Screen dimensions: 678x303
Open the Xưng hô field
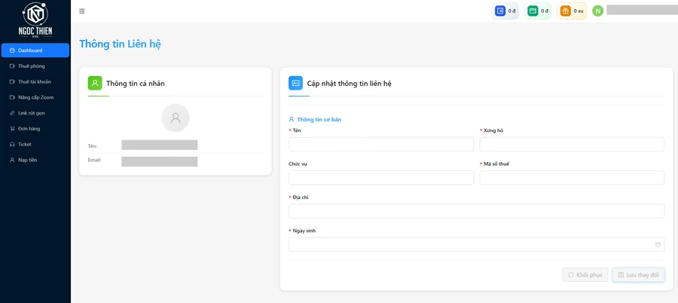click(x=572, y=144)
